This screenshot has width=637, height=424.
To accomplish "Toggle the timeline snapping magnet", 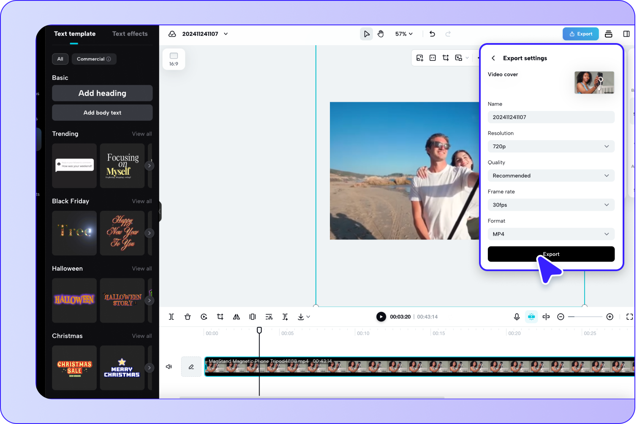I will pos(531,317).
